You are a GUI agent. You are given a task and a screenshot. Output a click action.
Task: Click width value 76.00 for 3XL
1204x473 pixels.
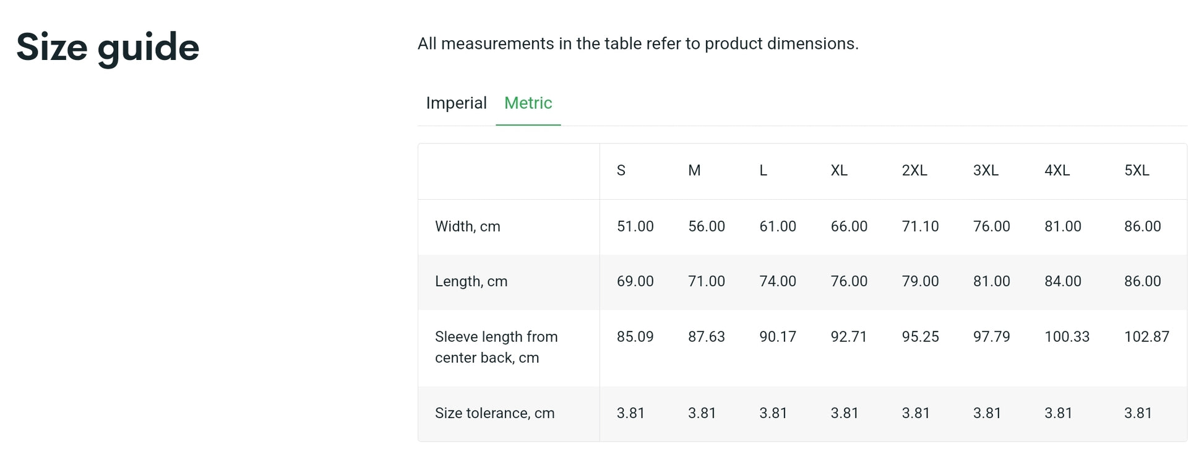(991, 227)
